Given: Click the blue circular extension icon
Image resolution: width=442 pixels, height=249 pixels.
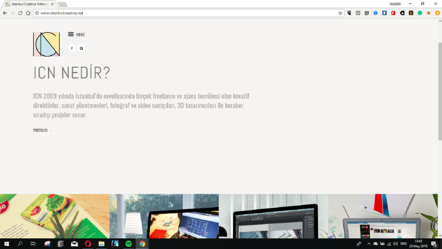Looking at the screenshot, I should click(x=376, y=13).
